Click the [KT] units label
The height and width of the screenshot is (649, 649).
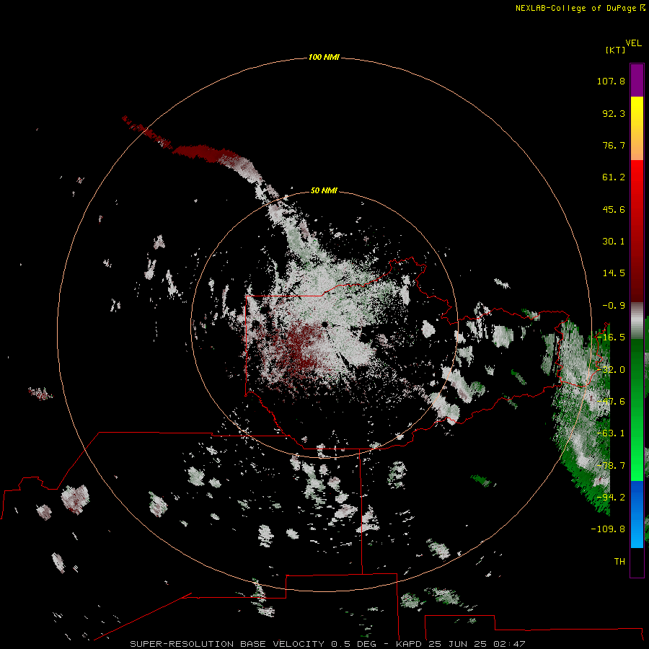(616, 50)
